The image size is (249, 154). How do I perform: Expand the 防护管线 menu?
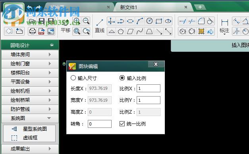pos(30,109)
